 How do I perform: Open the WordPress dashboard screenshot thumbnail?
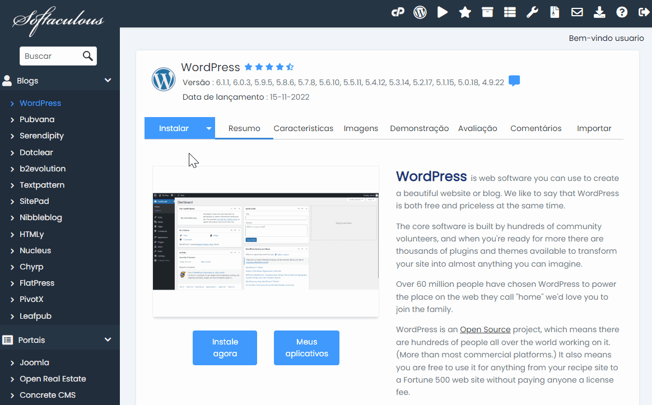click(x=266, y=241)
